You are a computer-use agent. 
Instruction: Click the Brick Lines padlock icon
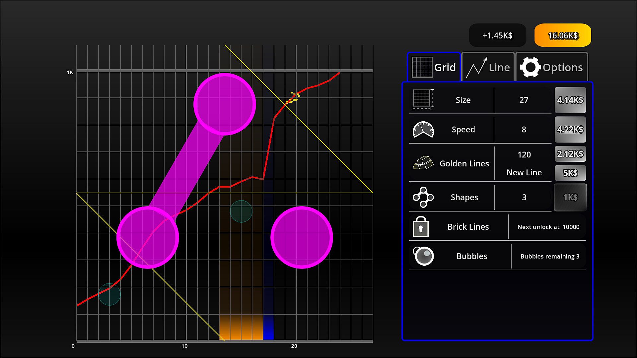421,227
